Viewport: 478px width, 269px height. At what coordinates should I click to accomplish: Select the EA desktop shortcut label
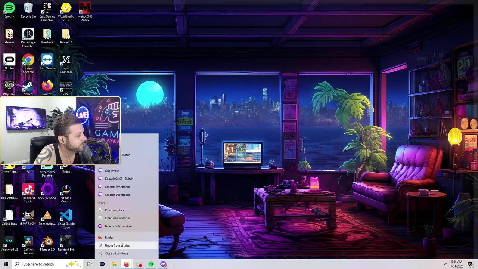(28, 172)
